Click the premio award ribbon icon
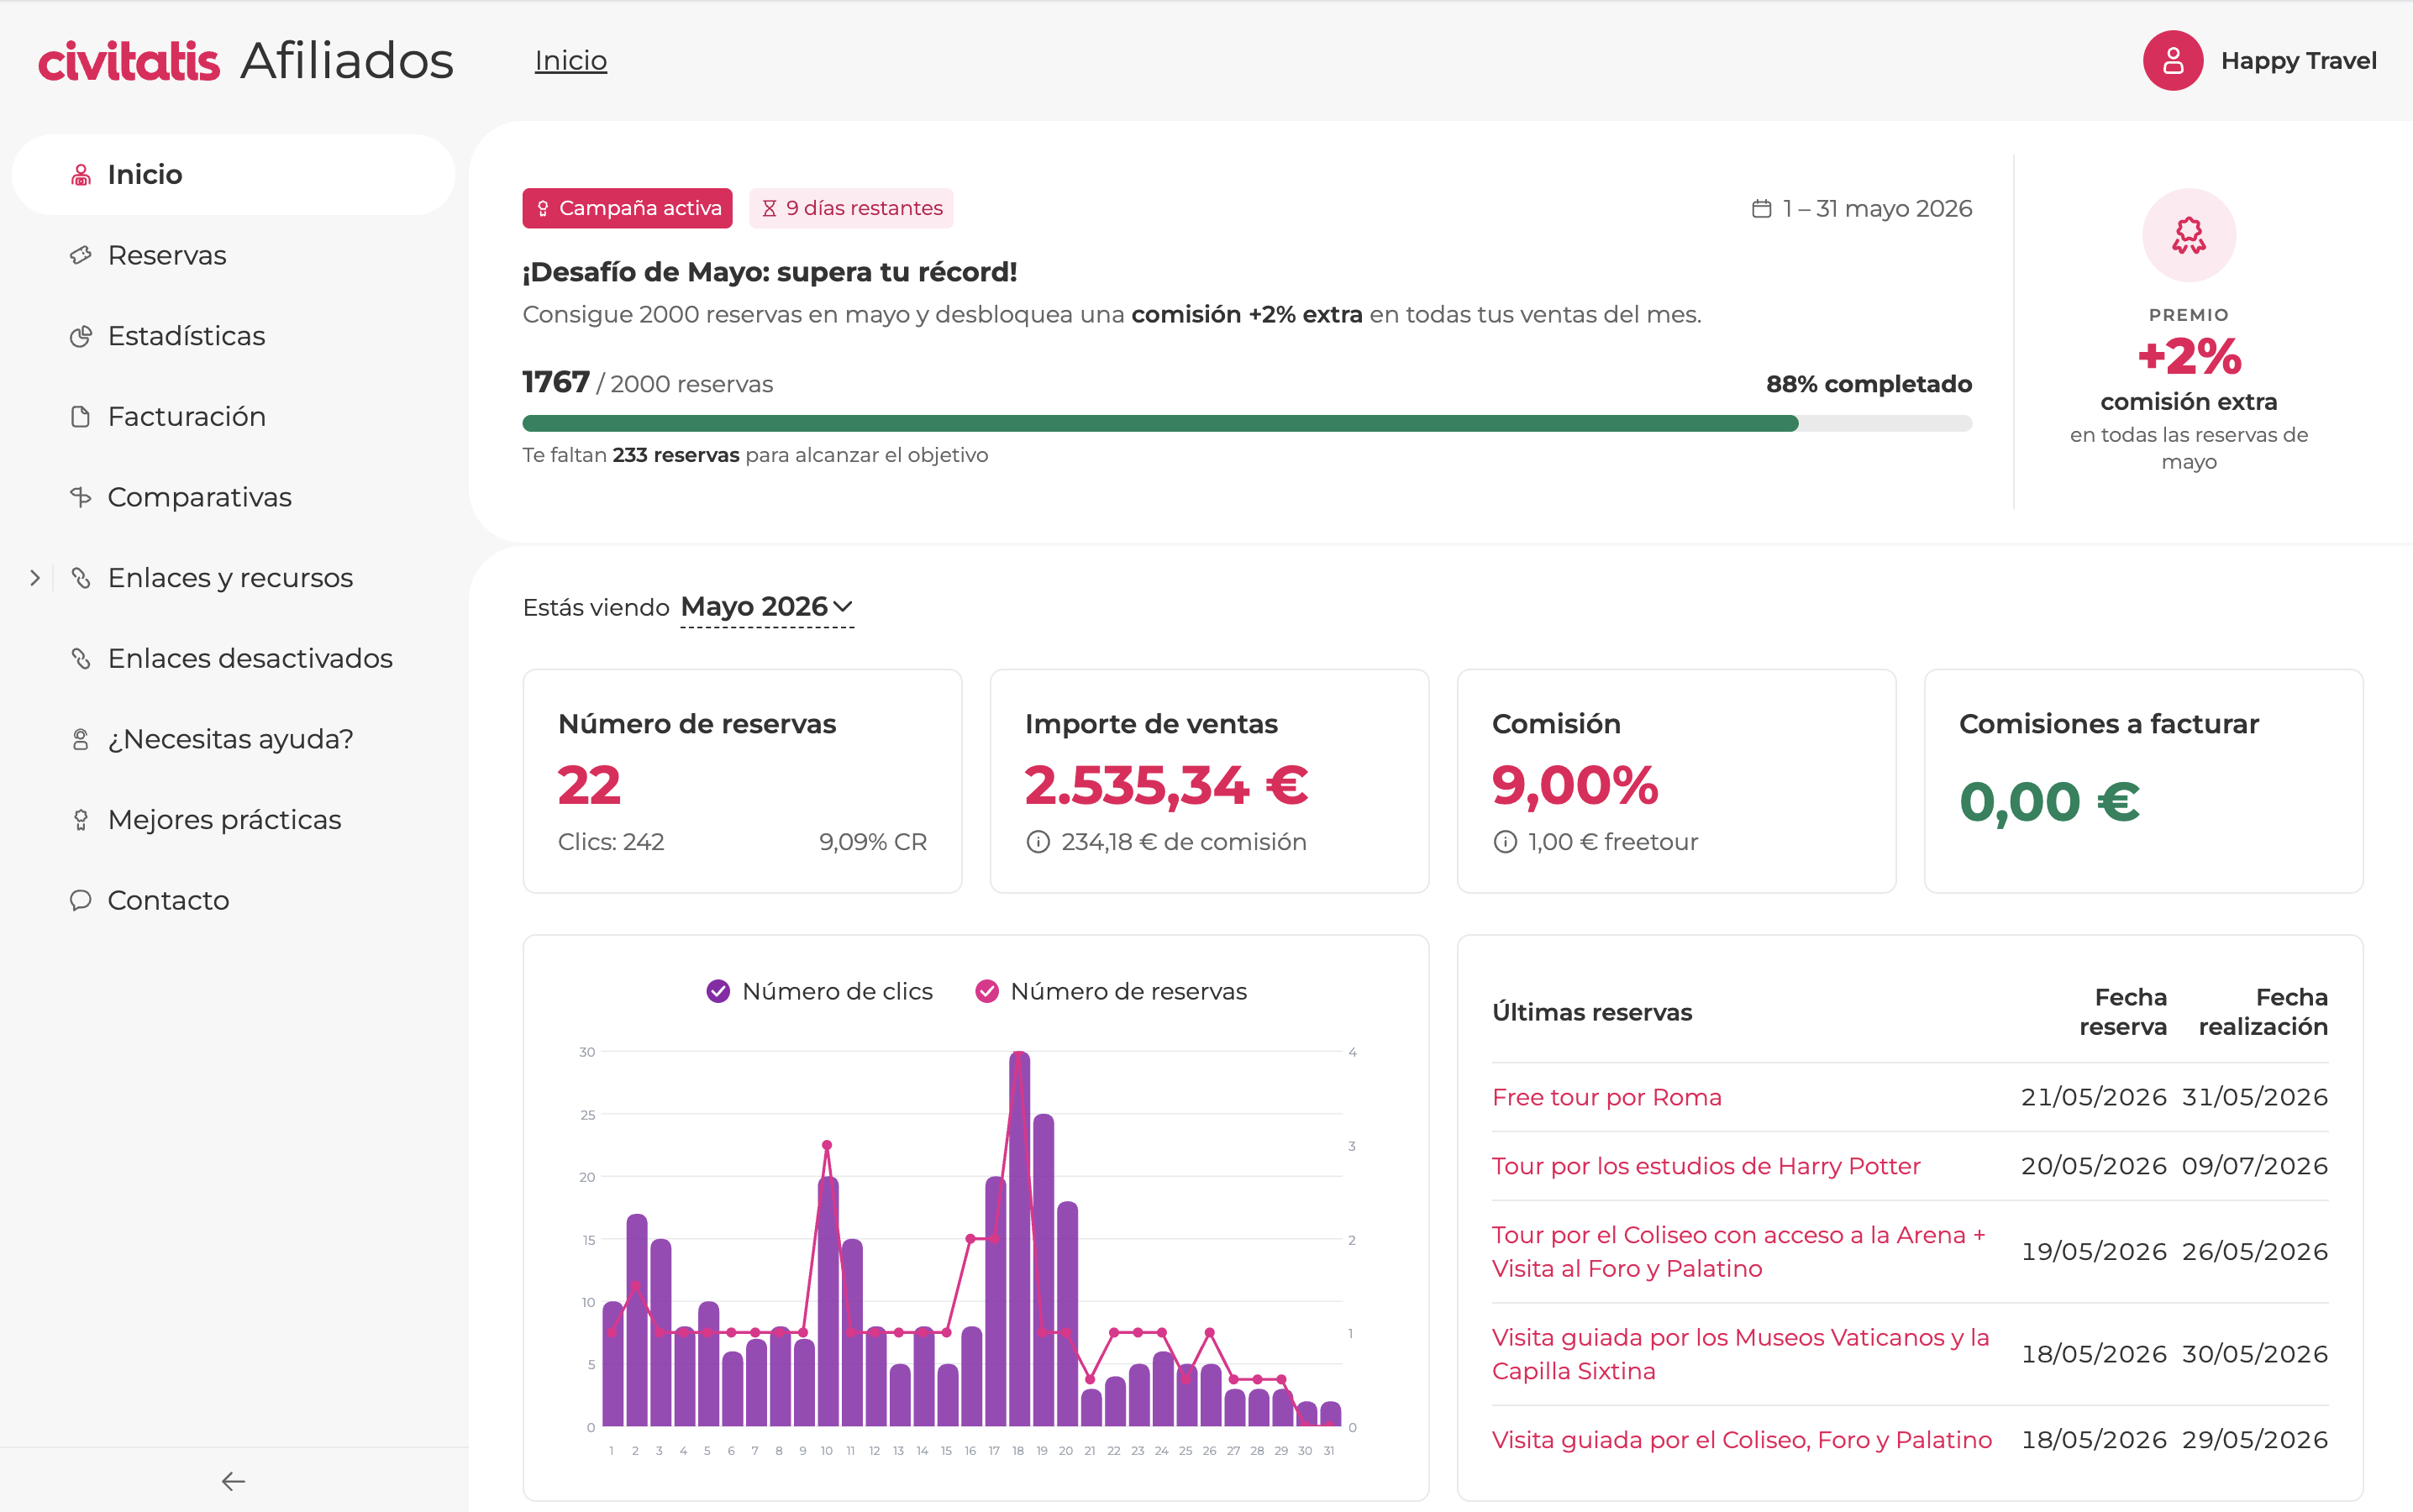The image size is (2413, 1512). [x=2188, y=235]
